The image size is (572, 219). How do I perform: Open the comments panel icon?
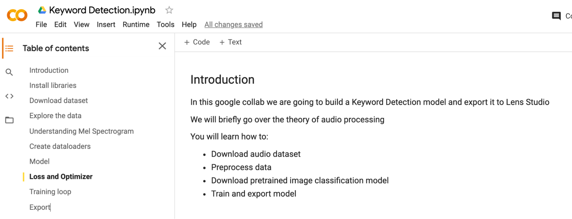(x=556, y=16)
